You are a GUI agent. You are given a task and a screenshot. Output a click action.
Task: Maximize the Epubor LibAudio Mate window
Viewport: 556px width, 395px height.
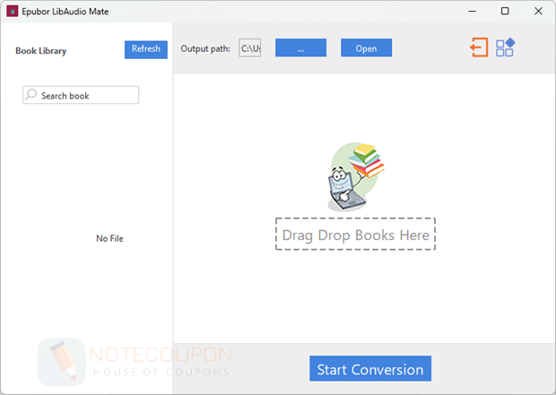point(505,12)
